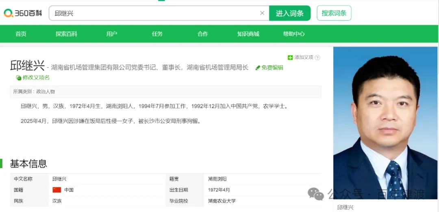The width and height of the screenshot is (439, 212).
Task: Click the 免费编辑 link
Action: click(272, 68)
